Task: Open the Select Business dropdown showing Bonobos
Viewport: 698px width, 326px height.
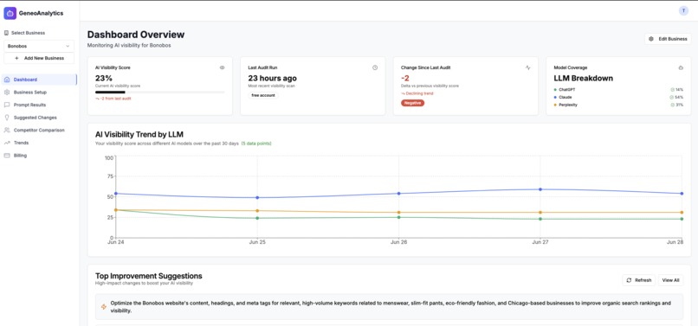Action: pos(39,46)
